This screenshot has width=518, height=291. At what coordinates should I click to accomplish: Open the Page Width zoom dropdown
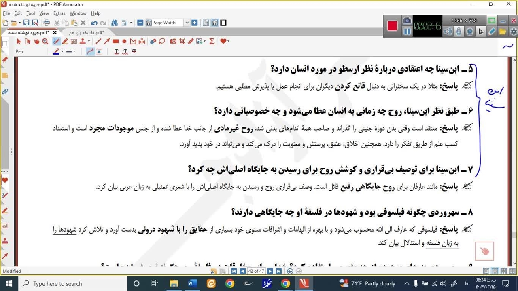pyautogui.click(x=187, y=23)
